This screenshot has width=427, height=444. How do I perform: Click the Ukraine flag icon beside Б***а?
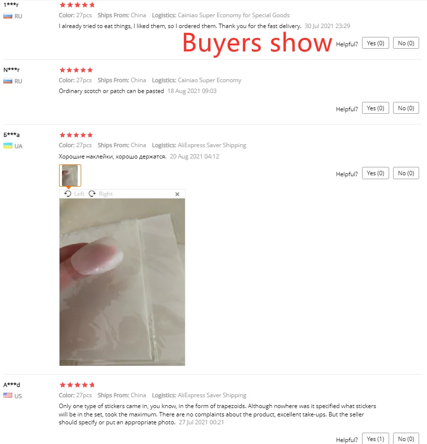tap(8, 146)
